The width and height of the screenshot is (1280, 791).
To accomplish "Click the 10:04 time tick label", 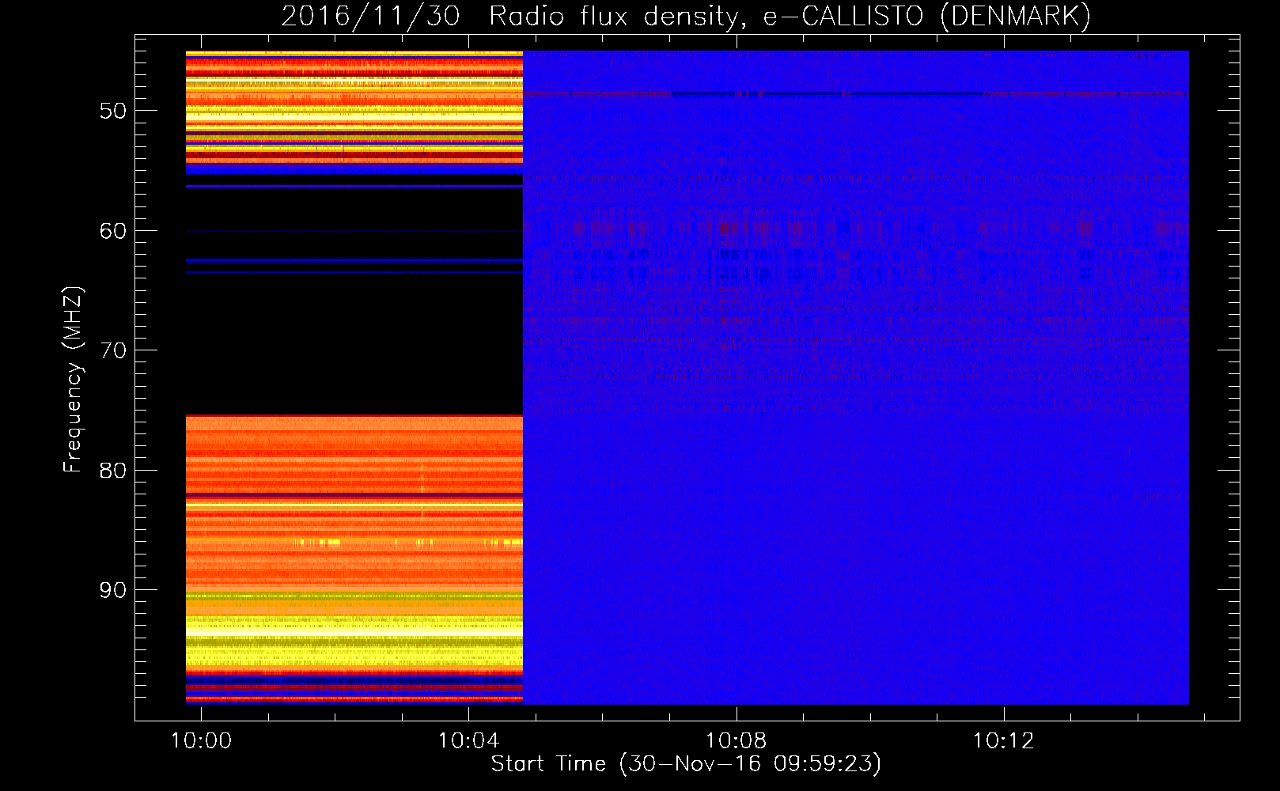I will coord(469,740).
